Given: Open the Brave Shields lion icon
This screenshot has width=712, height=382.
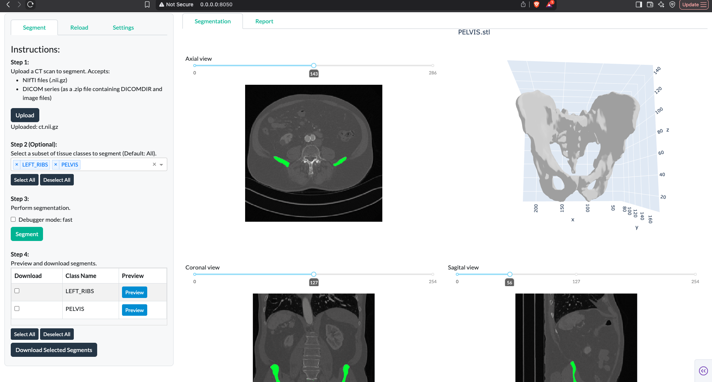Looking at the screenshot, I should (536, 4).
